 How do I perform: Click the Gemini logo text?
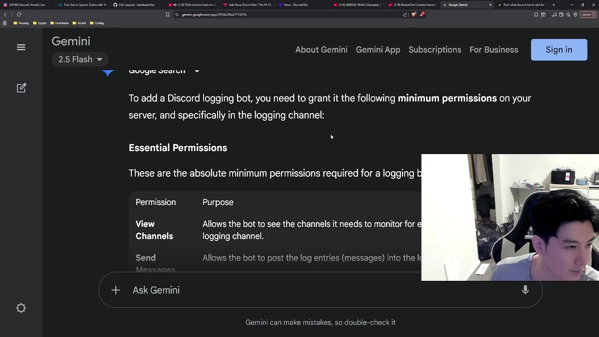[x=71, y=41]
